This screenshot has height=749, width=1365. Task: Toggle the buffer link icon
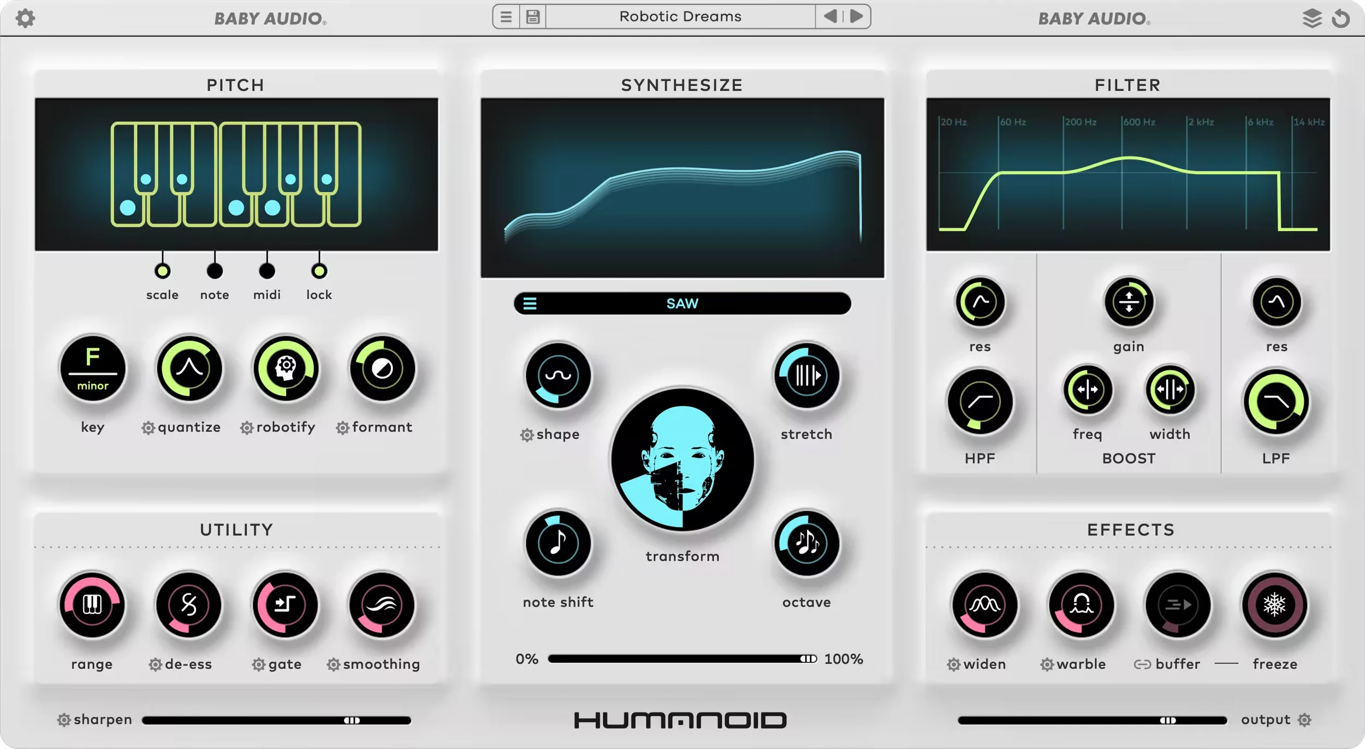tap(1142, 665)
